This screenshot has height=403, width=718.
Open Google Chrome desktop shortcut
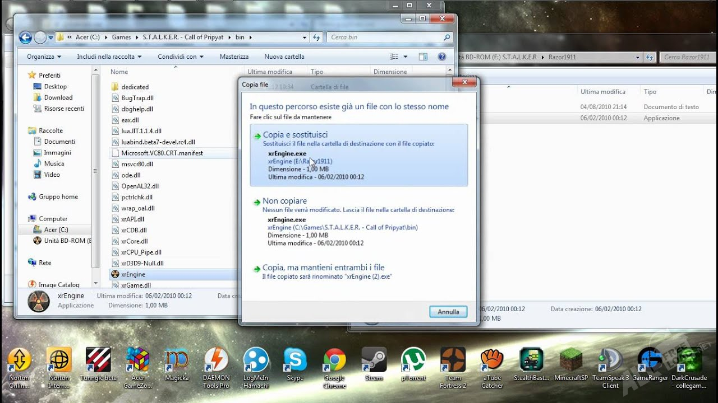point(334,360)
